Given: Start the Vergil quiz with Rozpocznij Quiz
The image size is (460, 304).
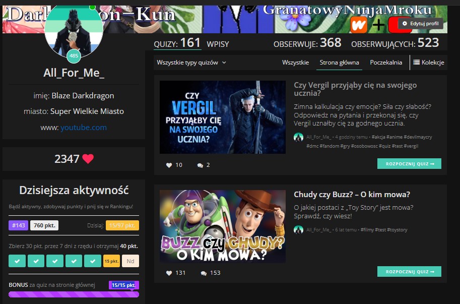Looking at the screenshot, I should tap(409, 164).
